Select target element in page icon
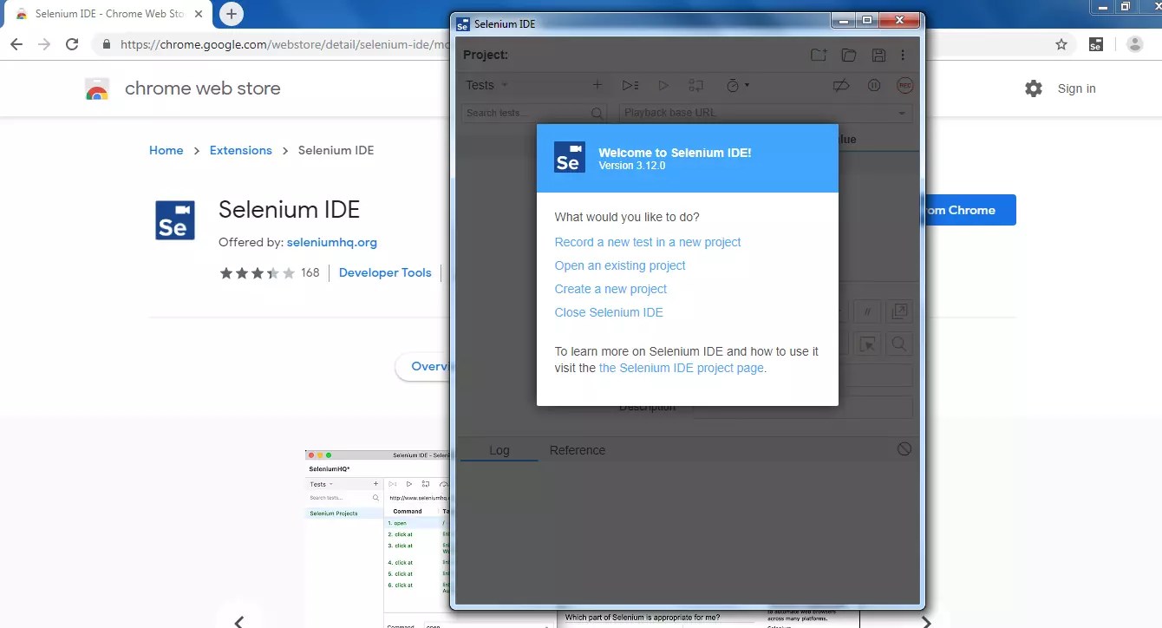Viewport: 1162px width, 628px height. [867, 343]
